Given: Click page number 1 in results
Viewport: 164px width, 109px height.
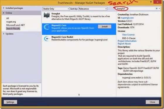Looking at the screenshot, I should 79,95.
